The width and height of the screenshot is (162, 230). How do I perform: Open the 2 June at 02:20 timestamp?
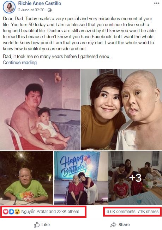click(31, 10)
